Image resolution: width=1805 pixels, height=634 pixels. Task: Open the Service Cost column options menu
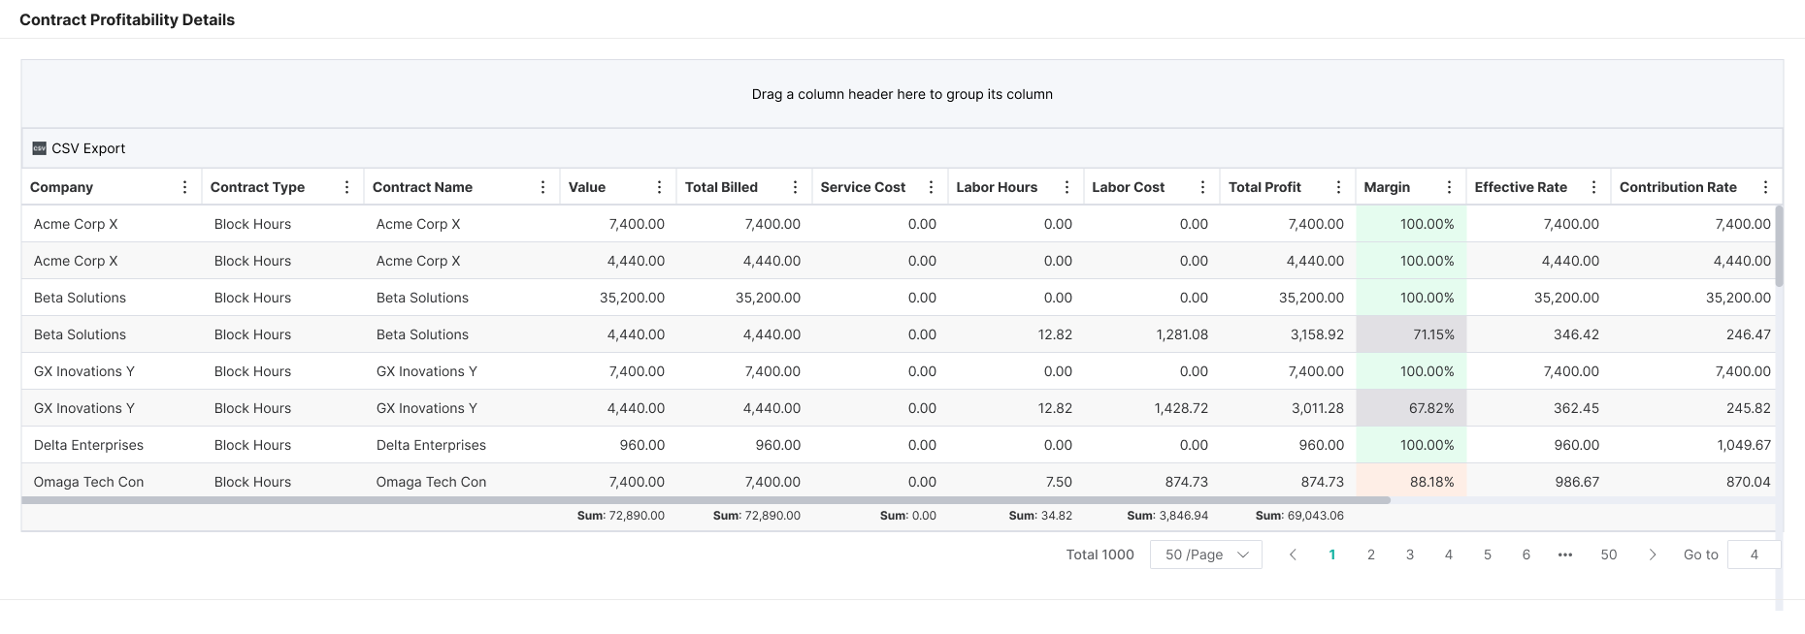point(931,187)
